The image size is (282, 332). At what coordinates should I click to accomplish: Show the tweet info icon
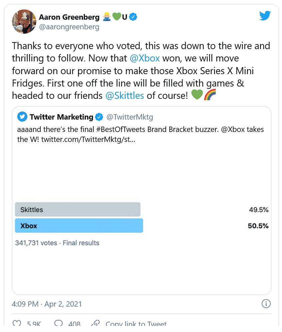tap(266, 304)
